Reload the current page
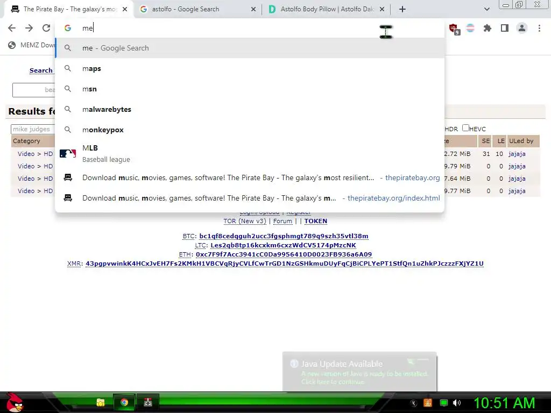The width and height of the screenshot is (551, 413). [46, 28]
